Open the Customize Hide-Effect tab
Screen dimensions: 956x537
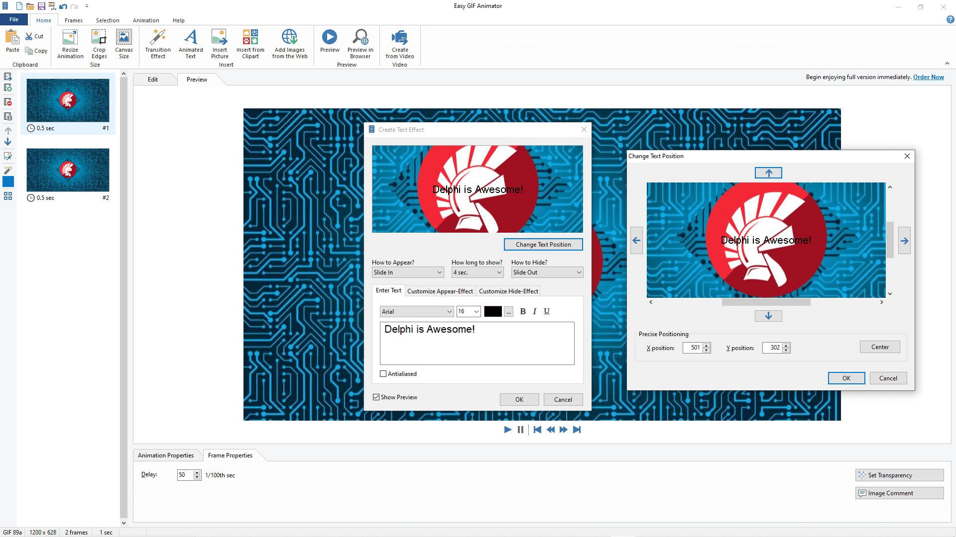click(x=508, y=291)
